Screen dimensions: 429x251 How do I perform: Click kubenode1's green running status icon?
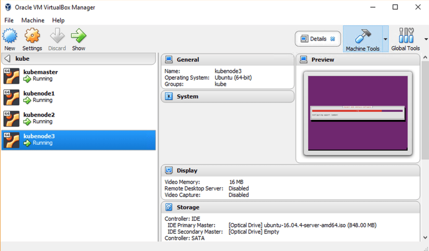tap(27, 100)
